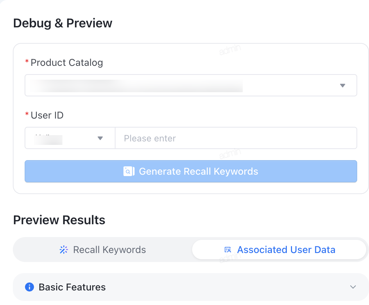Focus the User ID 'Please enter' field
The height and width of the screenshot is (305, 369).
(x=236, y=138)
